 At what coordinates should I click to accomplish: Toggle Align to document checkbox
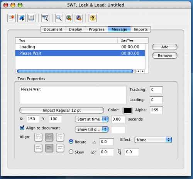[x=22, y=128]
